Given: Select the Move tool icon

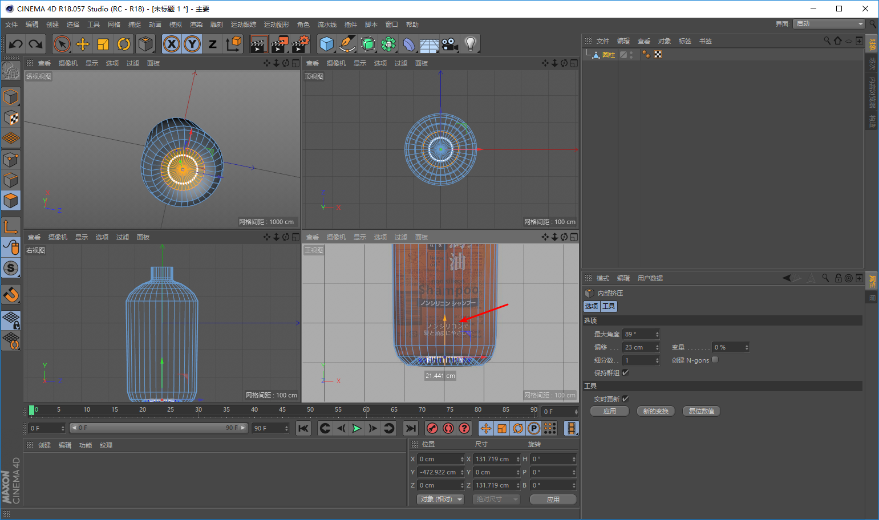Looking at the screenshot, I should click(83, 44).
